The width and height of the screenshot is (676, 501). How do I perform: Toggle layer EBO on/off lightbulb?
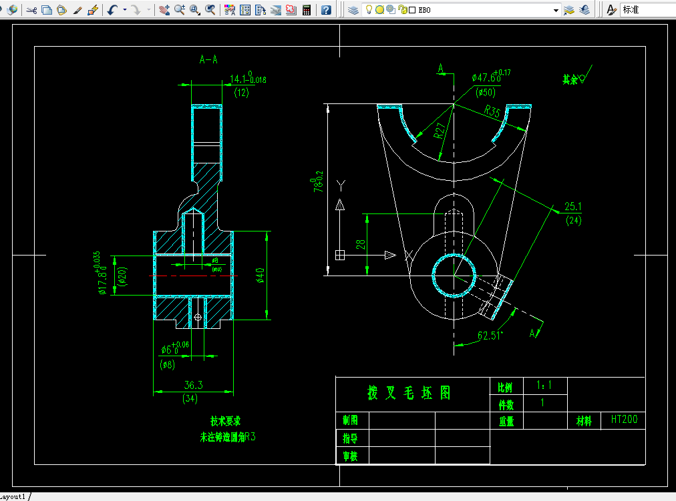(x=369, y=9)
